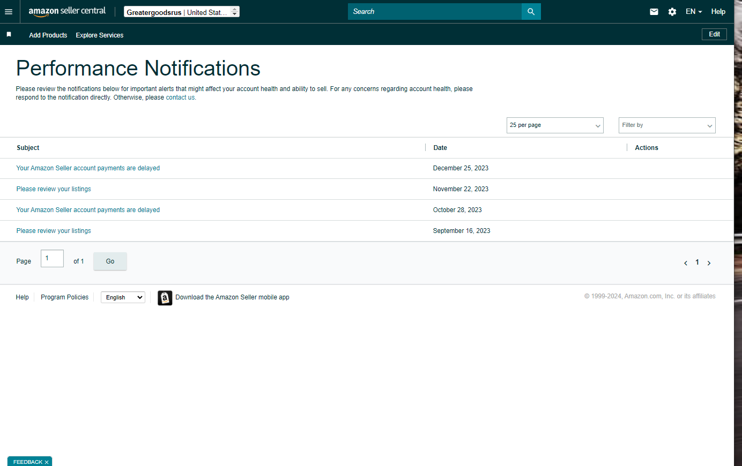Screen dimensions: 742x466
Task: Click the footer Help link
Action: [x=22, y=297]
